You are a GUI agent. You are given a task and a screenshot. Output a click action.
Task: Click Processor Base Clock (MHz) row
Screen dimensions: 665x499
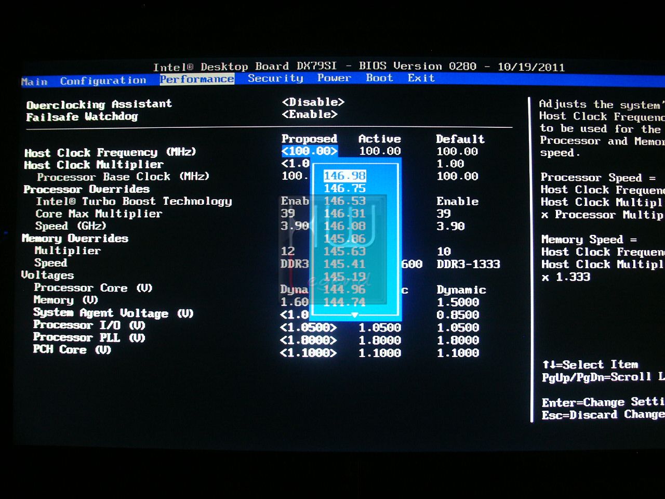click(x=123, y=177)
